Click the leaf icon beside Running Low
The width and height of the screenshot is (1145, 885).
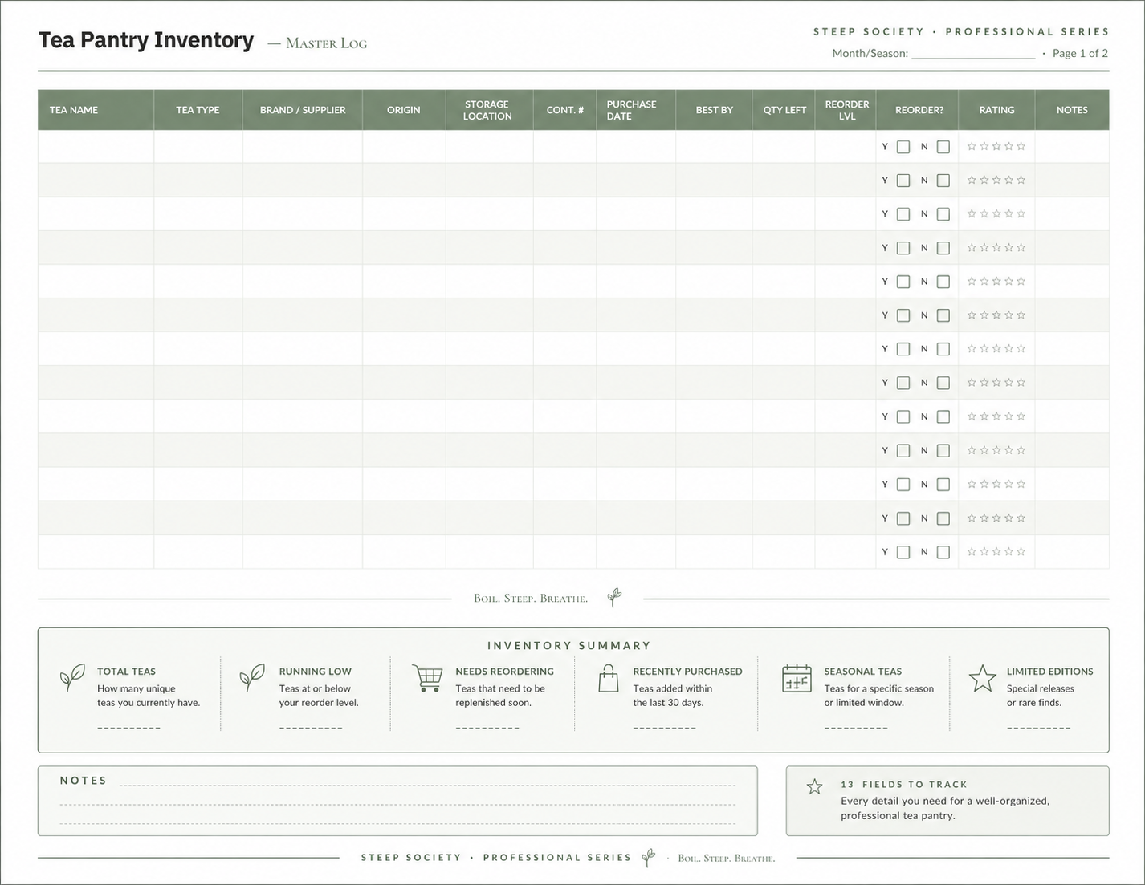tap(252, 677)
